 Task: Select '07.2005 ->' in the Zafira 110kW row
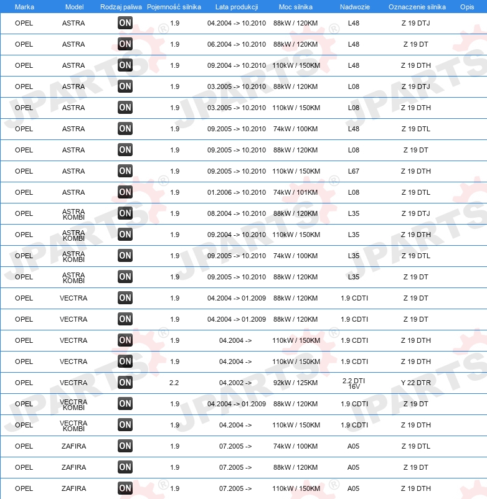(235, 488)
